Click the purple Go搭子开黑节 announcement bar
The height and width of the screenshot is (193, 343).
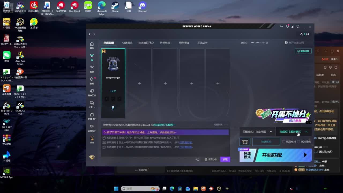[x=165, y=132]
